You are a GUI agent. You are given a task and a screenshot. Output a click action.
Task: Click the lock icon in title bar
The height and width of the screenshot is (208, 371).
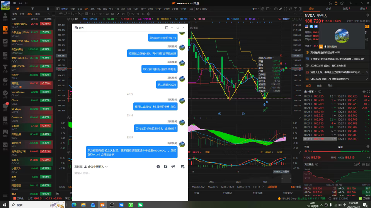pyautogui.click(x=336, y=3)
